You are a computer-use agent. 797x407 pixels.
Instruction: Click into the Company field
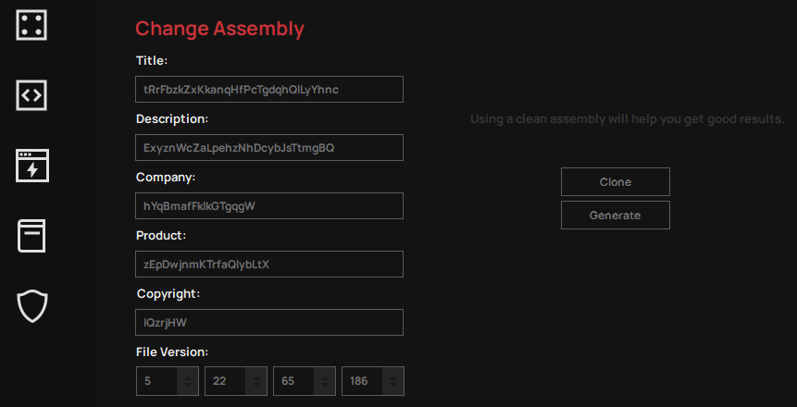tap(268, 205)
